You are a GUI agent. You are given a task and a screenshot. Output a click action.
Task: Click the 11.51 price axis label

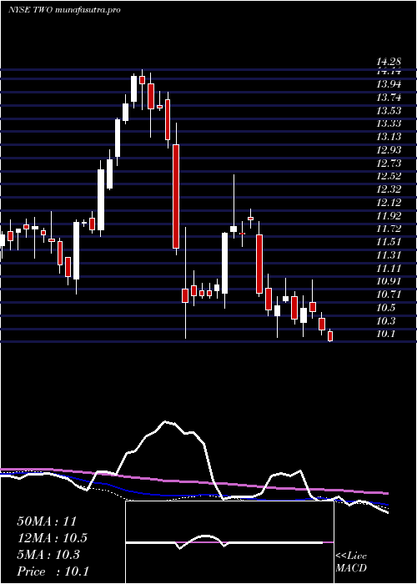coord(389,242)
